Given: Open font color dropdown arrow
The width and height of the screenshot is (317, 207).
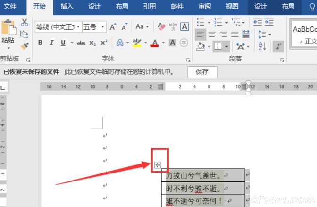Looking at the screenshot, I should coord(163,43).
